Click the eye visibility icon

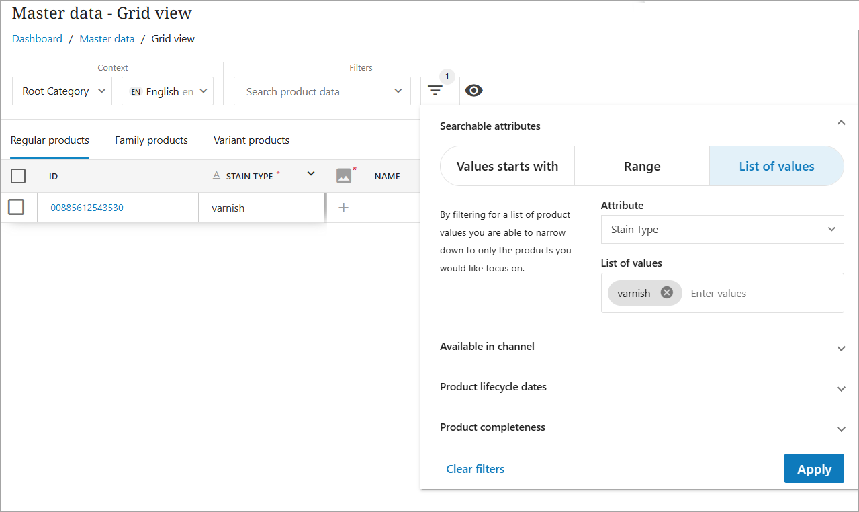click(473, 91)
